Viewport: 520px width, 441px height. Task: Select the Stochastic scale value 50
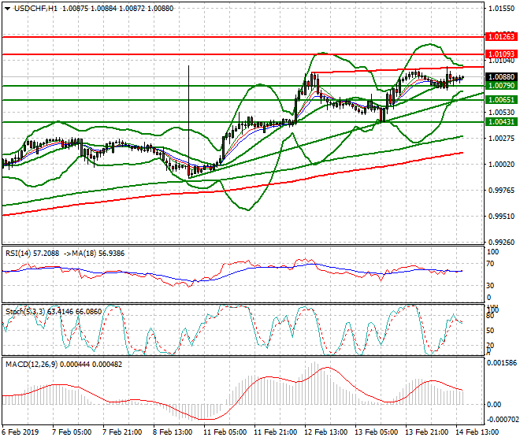(490, 331)
